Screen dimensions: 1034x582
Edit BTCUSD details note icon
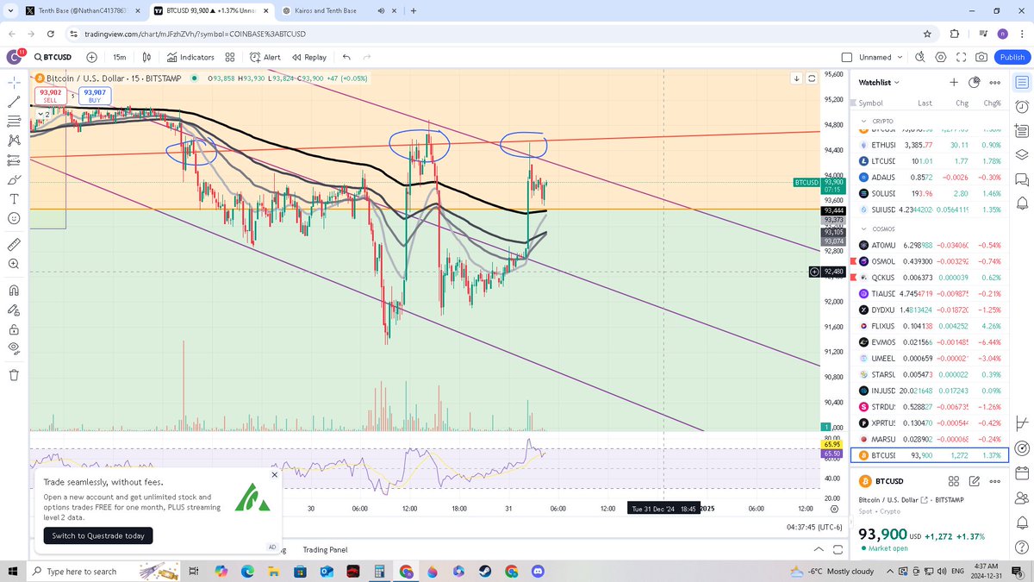(x=975, y=481)
